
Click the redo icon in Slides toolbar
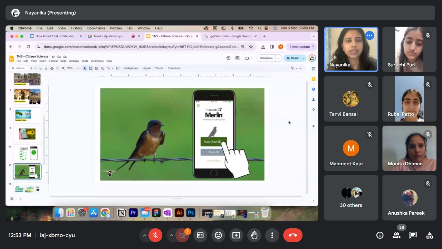[46, 68]
